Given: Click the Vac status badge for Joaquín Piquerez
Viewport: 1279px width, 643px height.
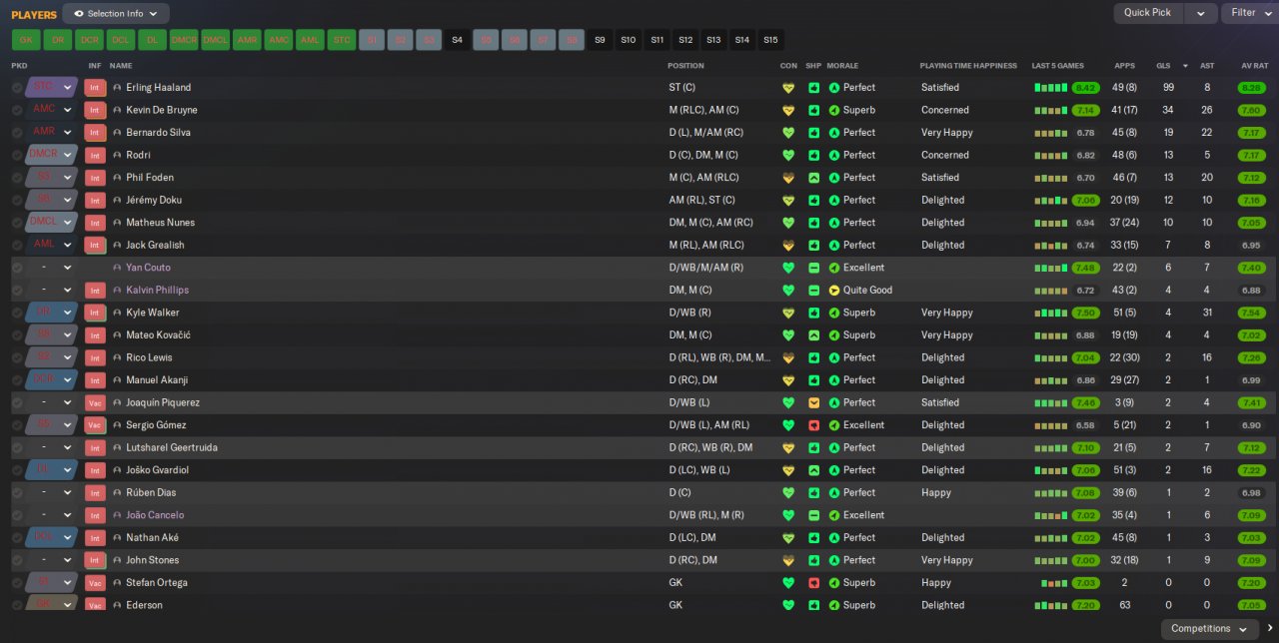Looking at the screenshot, I should 95,403.
